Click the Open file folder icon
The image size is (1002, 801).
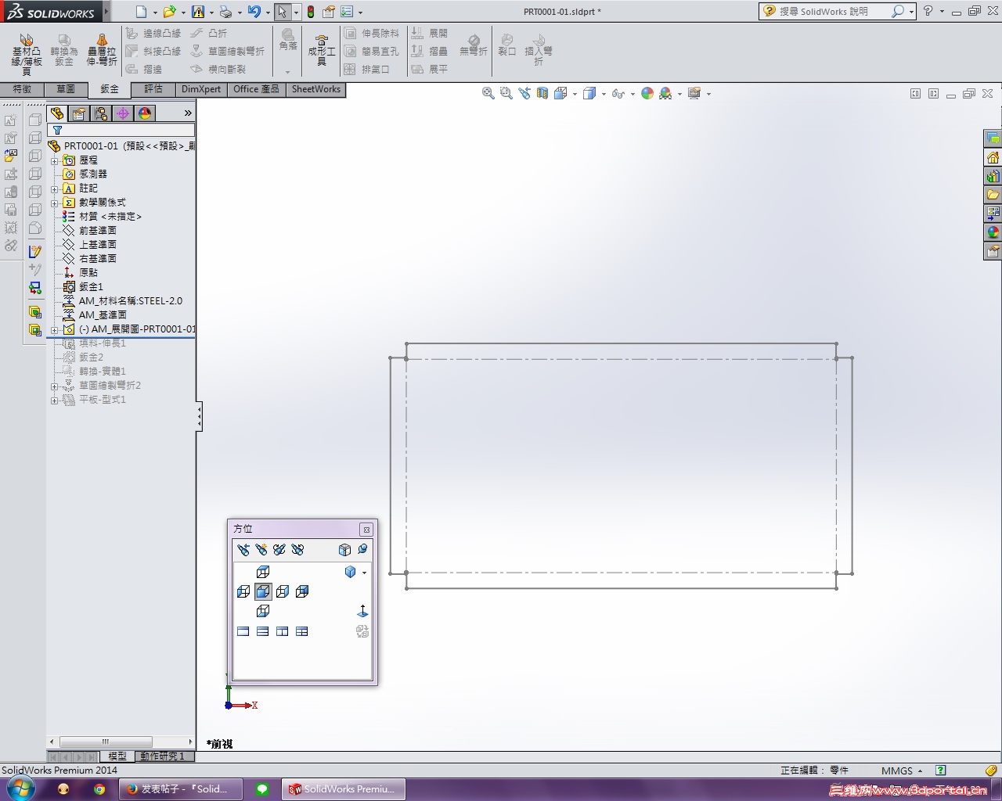click(x=169, y=12)
